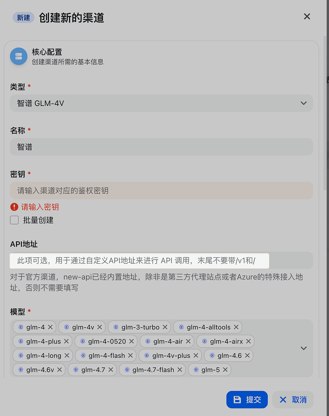Click the 新建 badge in the header

click(x=23, y=17)
